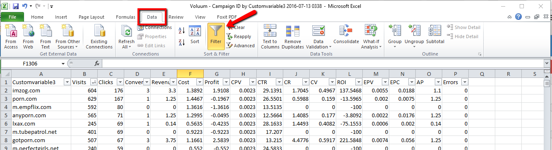Open Outline dialog launcher
The image size is (552, 150).
pos(480,54)
